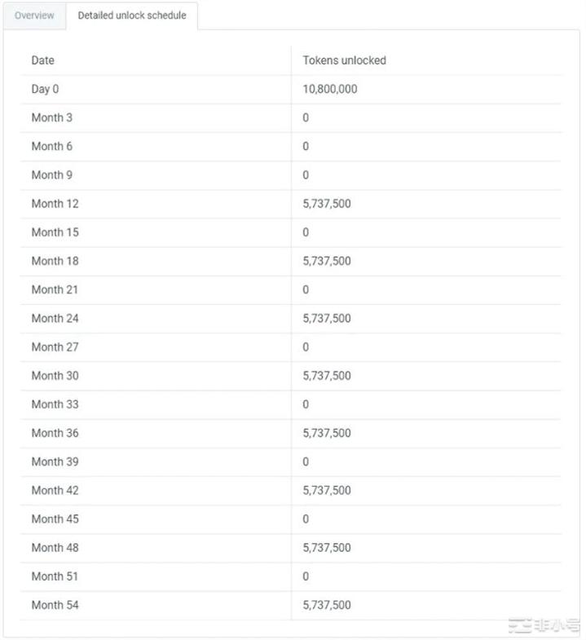Select the Month 42 tokens value
Screen dimensions: 586x640
click(326, 490)
